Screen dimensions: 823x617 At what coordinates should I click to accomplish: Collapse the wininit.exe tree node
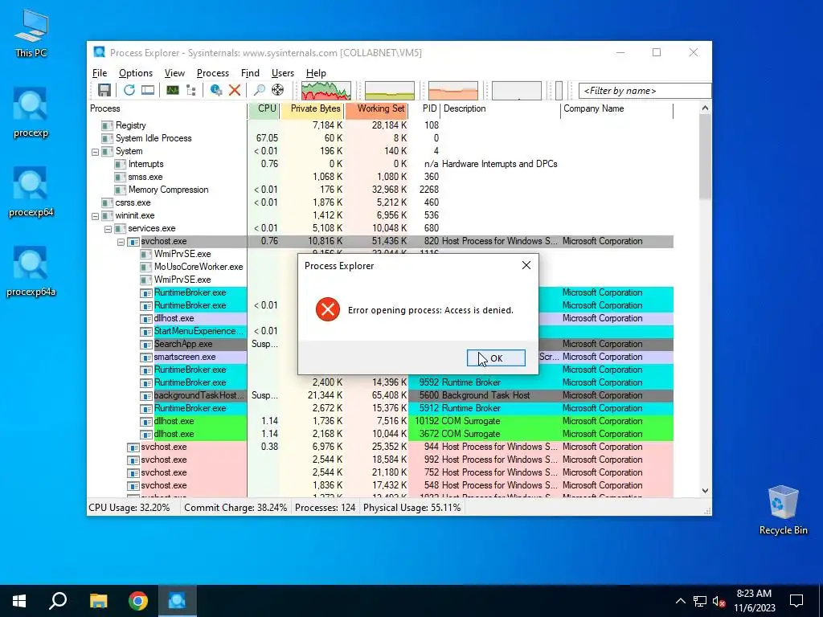coord(95,216)
